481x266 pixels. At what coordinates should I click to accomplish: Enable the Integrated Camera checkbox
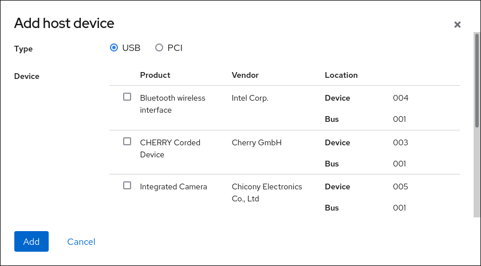pos(127,185)
